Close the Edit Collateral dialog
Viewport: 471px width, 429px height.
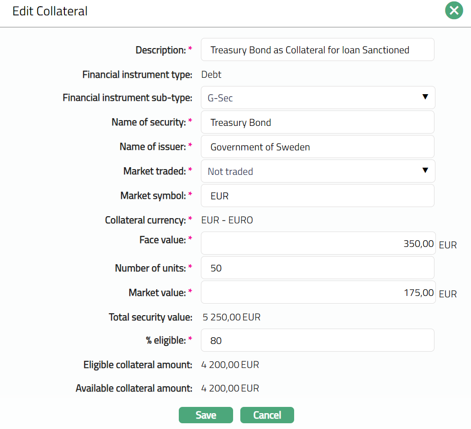[x=454, y=11]
